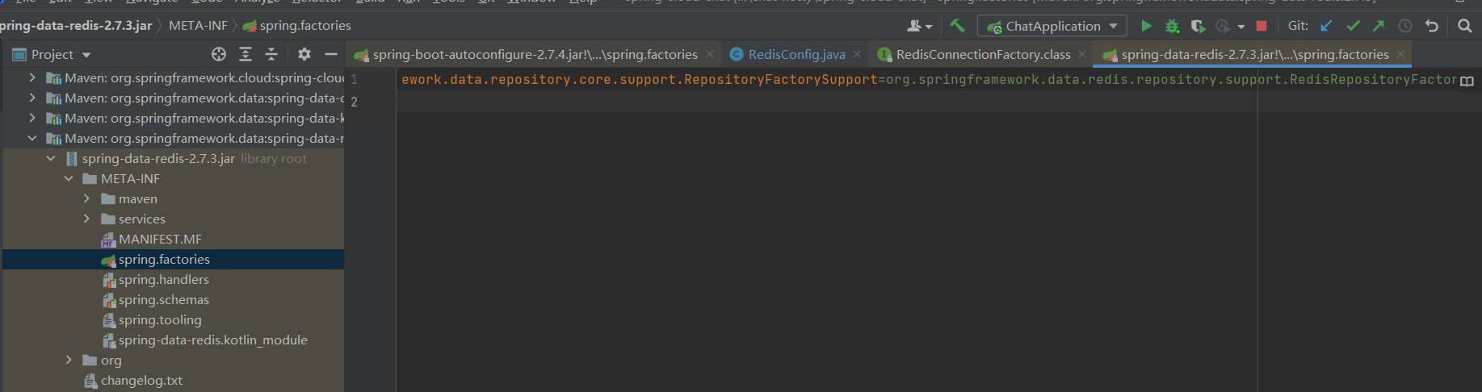Open Search Everywhere magnifier icon
1482x392 pixels.
tap(1464, 26)
